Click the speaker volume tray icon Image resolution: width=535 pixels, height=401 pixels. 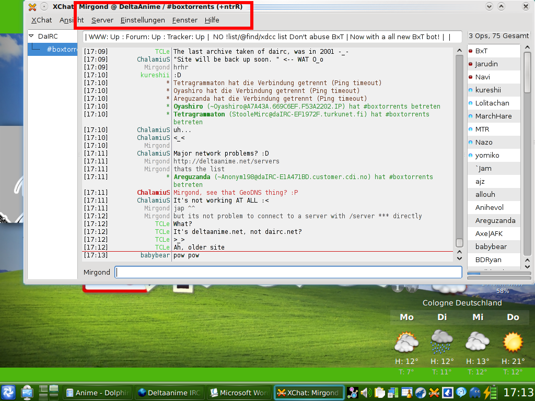[366, 393]
